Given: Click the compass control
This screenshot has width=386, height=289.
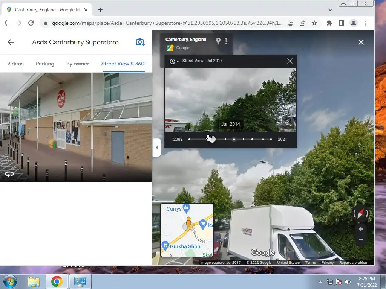Looking at the screenshot, I should pos(361,213).
